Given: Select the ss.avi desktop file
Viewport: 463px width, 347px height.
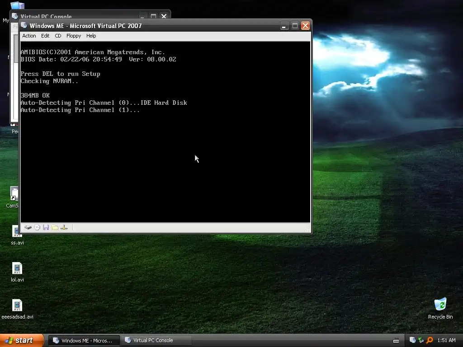Looking at the screenshot, I should coord(17,235).
